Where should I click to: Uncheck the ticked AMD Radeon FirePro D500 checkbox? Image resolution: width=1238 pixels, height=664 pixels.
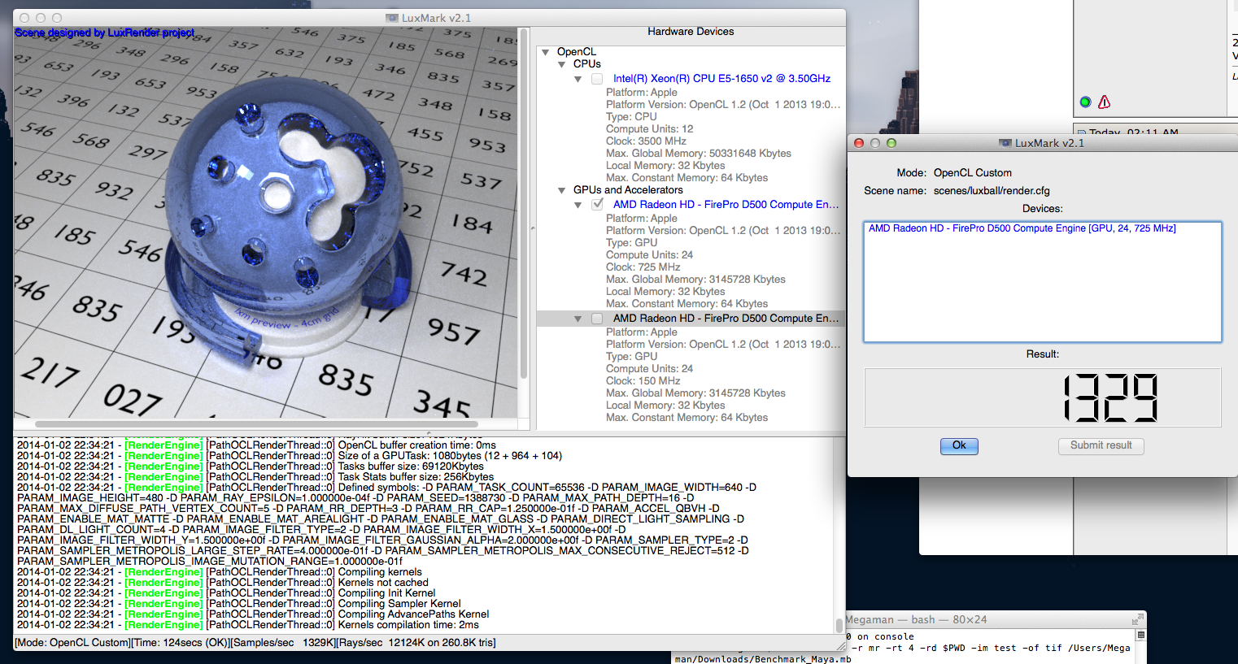[597, 204]
